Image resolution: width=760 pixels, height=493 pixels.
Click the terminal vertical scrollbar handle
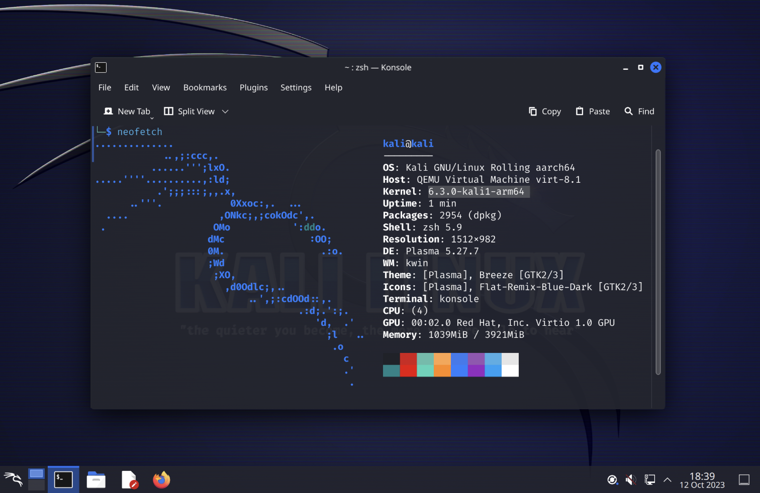point(658,262)
